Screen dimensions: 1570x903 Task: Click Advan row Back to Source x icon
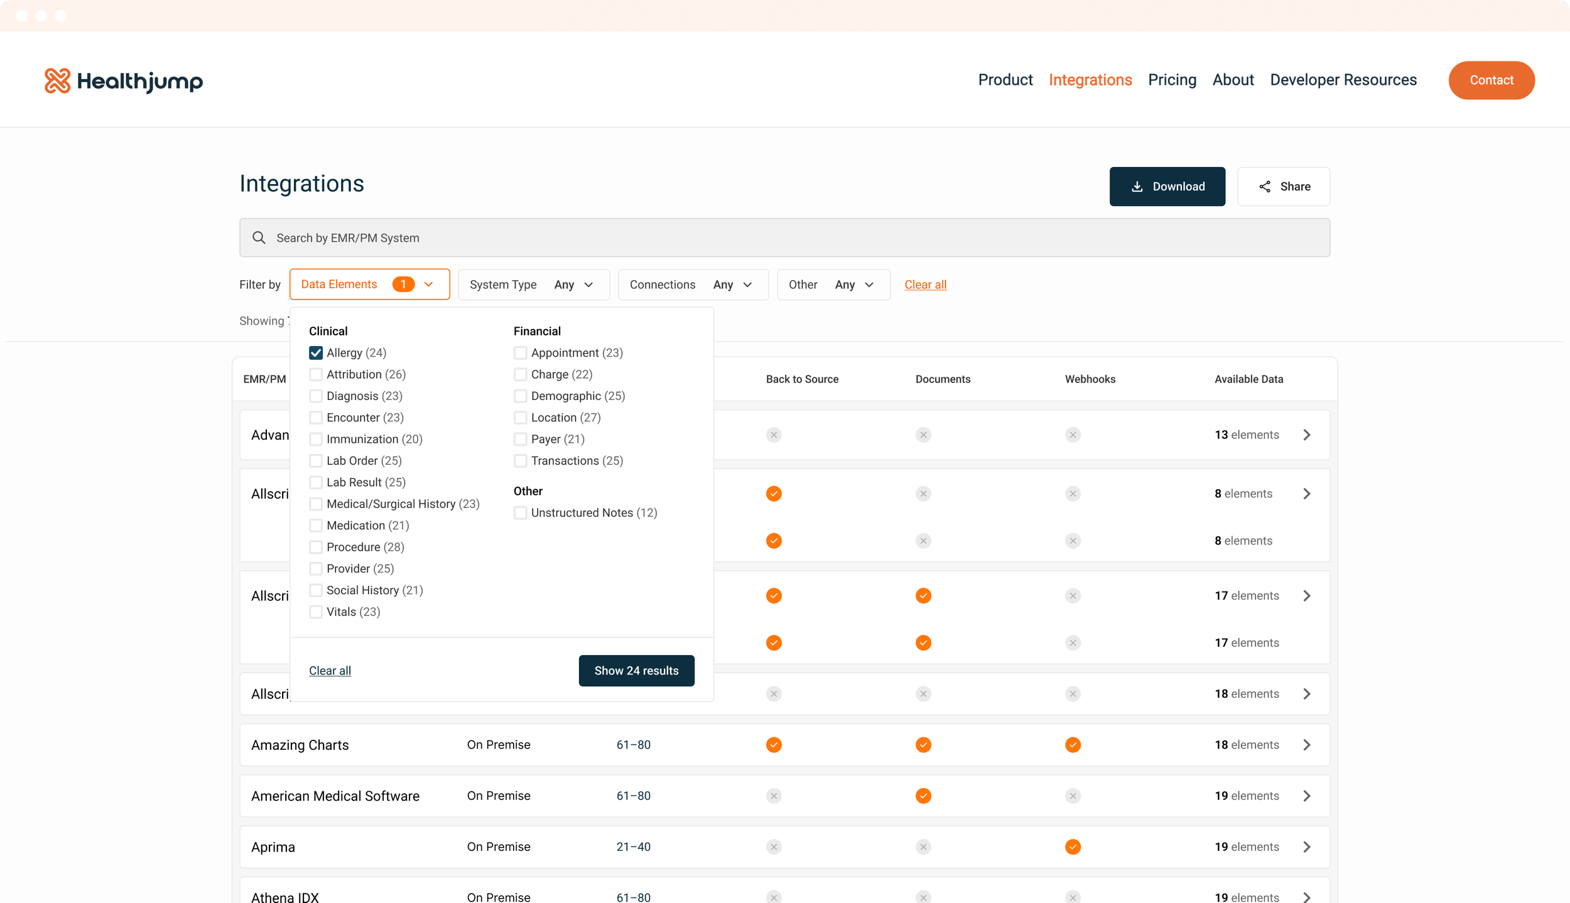[774, 435]
